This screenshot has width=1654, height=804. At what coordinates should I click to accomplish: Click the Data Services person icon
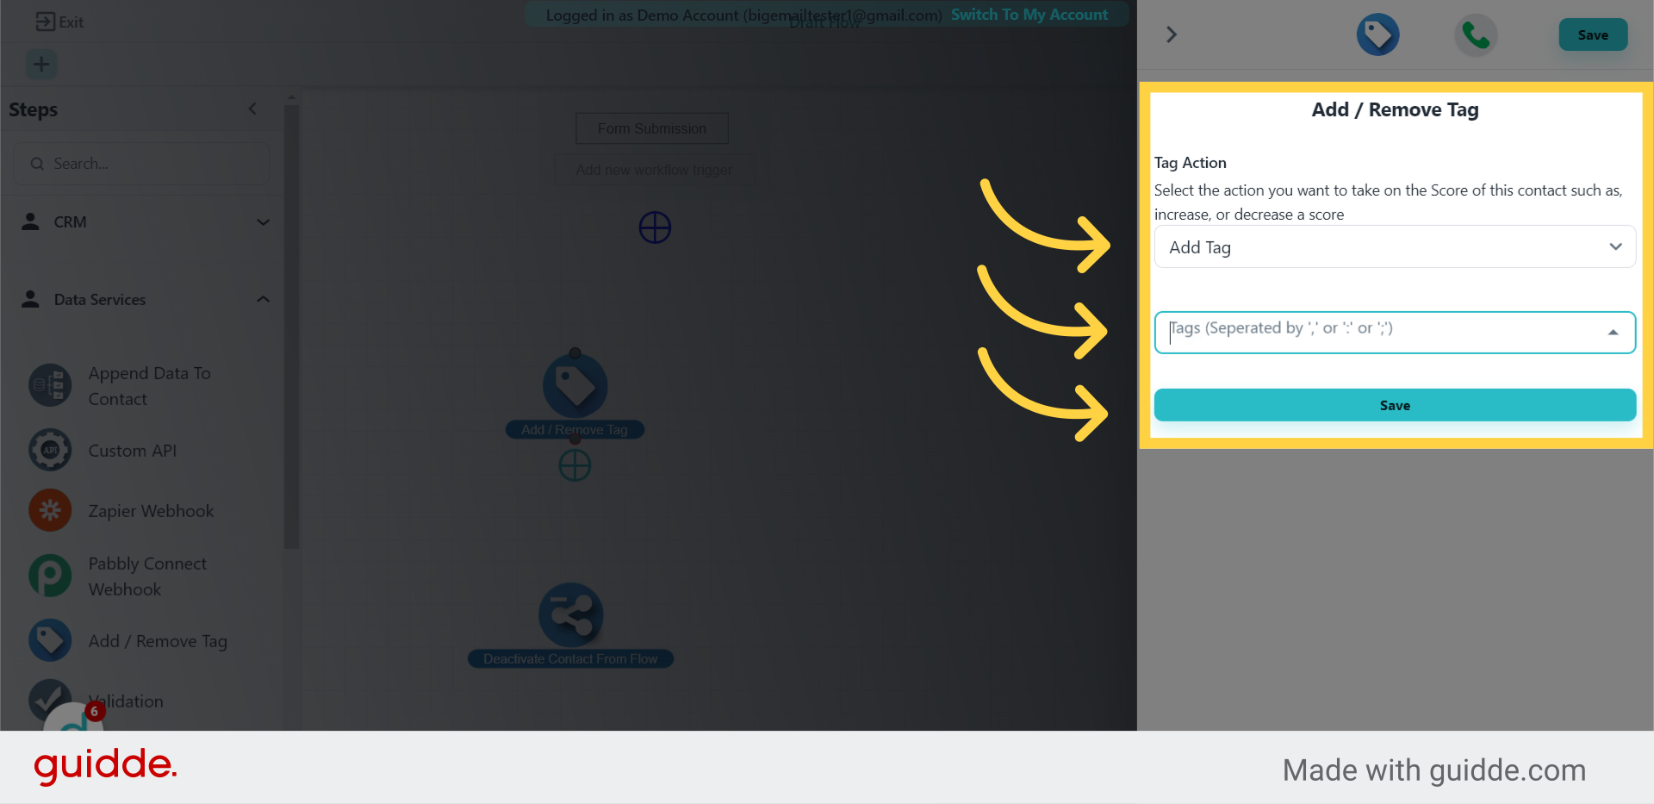click(x=30, y=299)
